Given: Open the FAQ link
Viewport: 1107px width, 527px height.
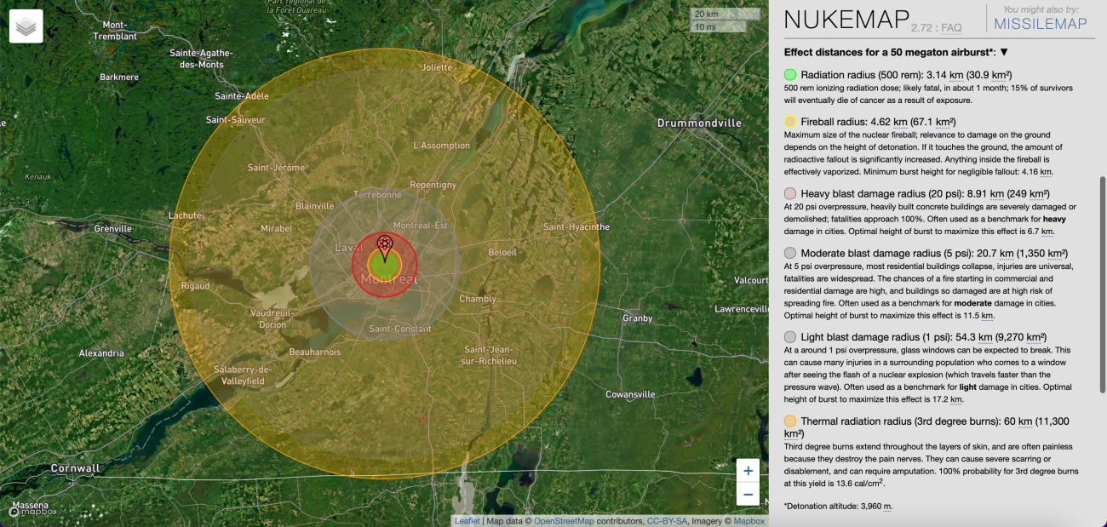Looking at the screenshot, I should 950,28.
